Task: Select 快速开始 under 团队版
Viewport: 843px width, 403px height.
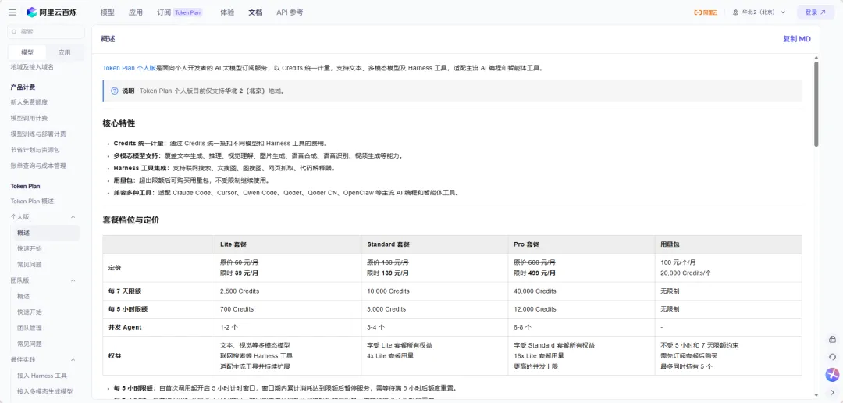Action: tap(29, 312)
